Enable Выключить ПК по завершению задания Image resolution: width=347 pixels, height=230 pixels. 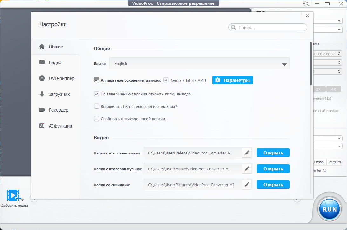point(97,106)
